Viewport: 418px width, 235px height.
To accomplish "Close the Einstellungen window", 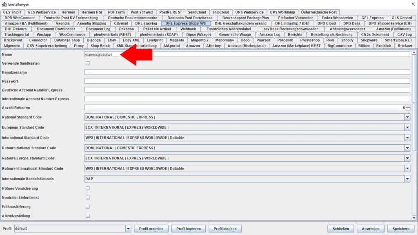I will tap(413, 4).
